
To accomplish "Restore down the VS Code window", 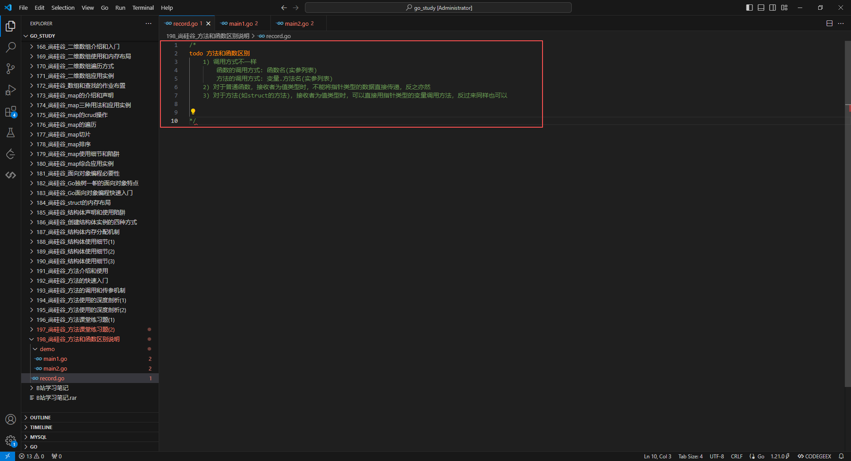I will (820, 8).
